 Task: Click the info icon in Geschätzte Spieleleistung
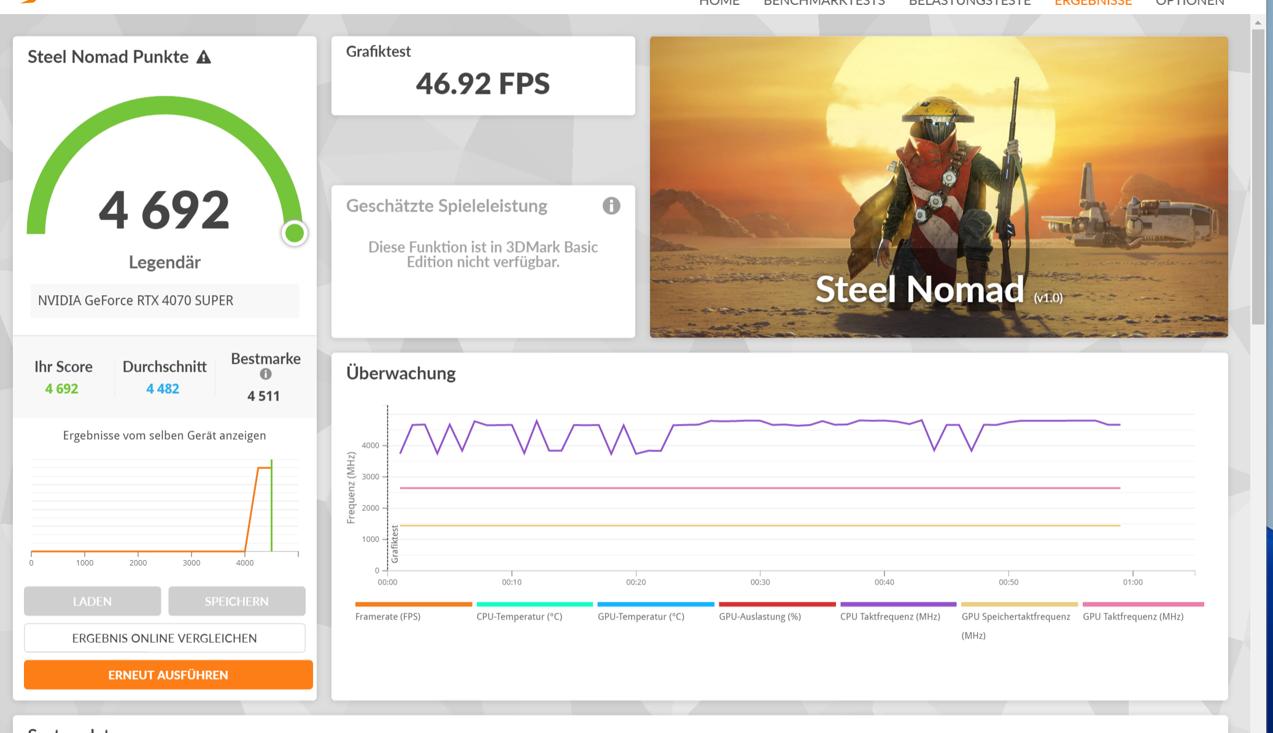[611, 205]
